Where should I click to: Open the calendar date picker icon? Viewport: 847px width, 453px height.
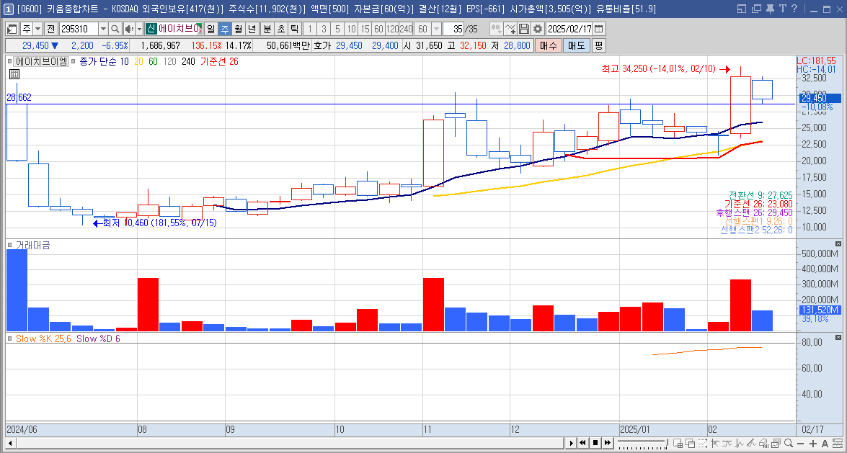[598, 29]
